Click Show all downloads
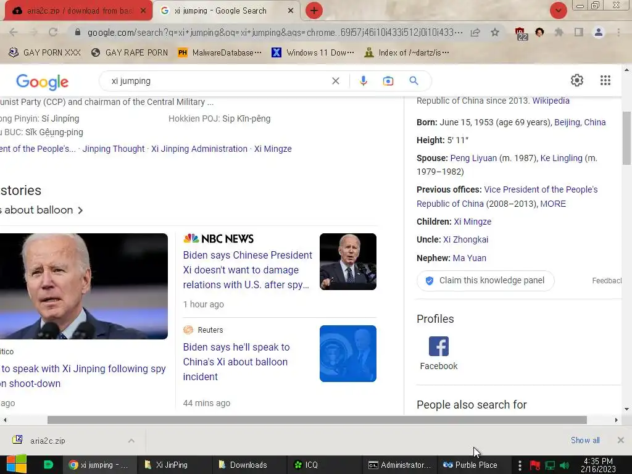 click(x=585, y=440)
